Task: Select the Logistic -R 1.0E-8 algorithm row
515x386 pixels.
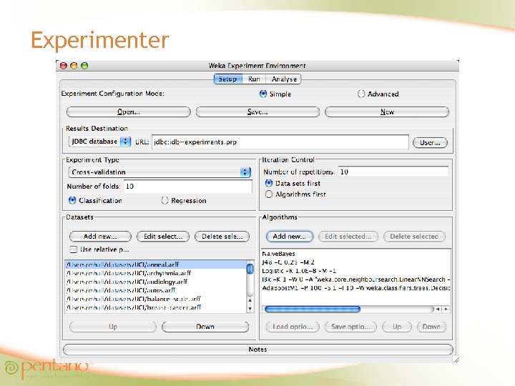Action: (x=355, y=271)
